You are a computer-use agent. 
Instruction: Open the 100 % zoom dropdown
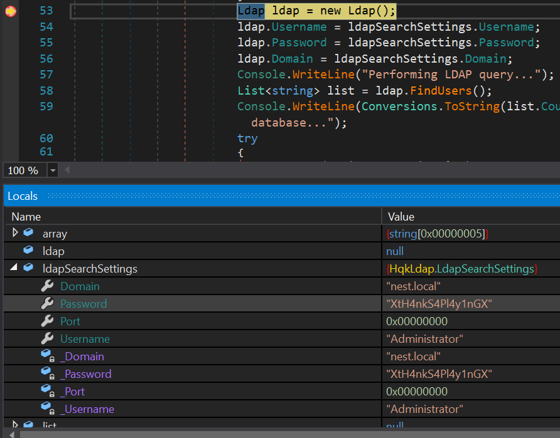53,170
